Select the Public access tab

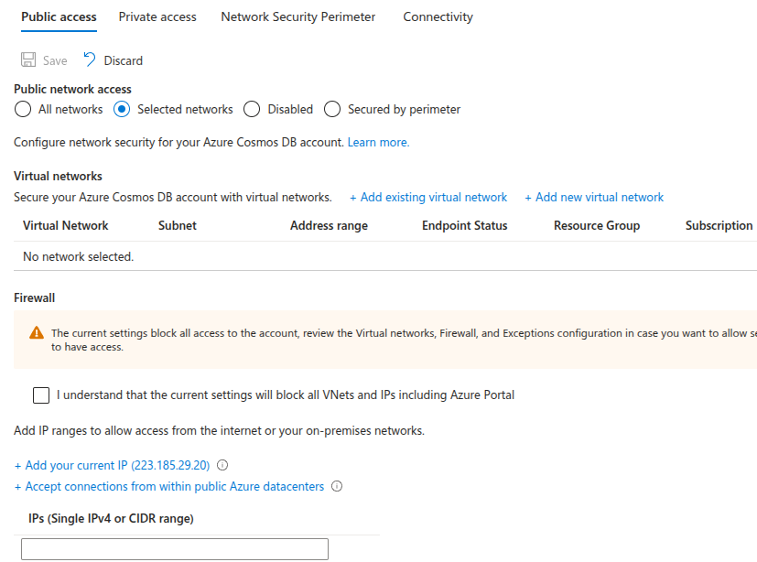(x=58, y=16)
